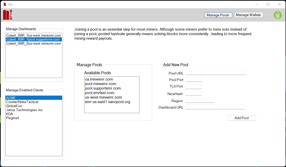This screenshot has width=286, height=167.
Task: Click the TLS Port text field
Action: pyautogui.click(x=193, y=87)
